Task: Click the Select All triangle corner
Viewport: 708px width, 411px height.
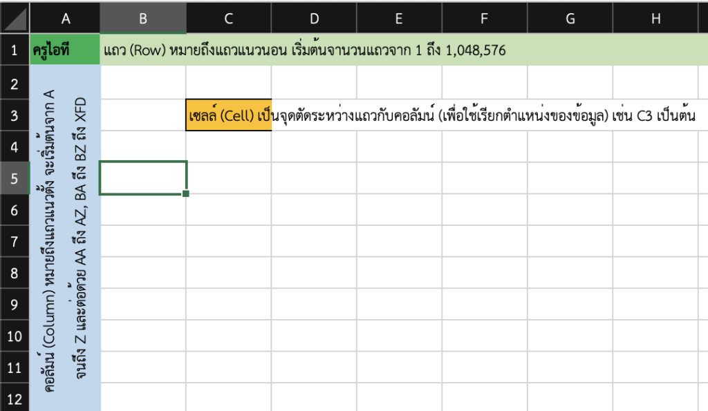Action: [14, 18]
